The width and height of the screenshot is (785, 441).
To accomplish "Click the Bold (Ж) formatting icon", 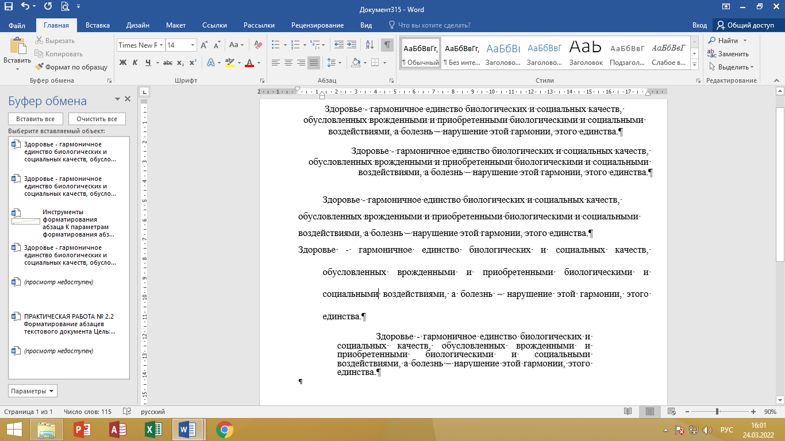I will pyautogui.click(x=123, y=63).
